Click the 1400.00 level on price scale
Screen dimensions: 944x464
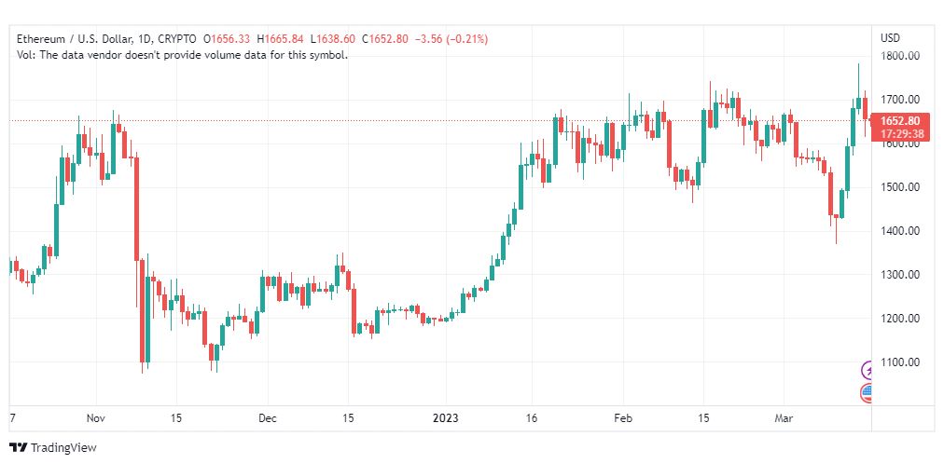click(900, 231)
